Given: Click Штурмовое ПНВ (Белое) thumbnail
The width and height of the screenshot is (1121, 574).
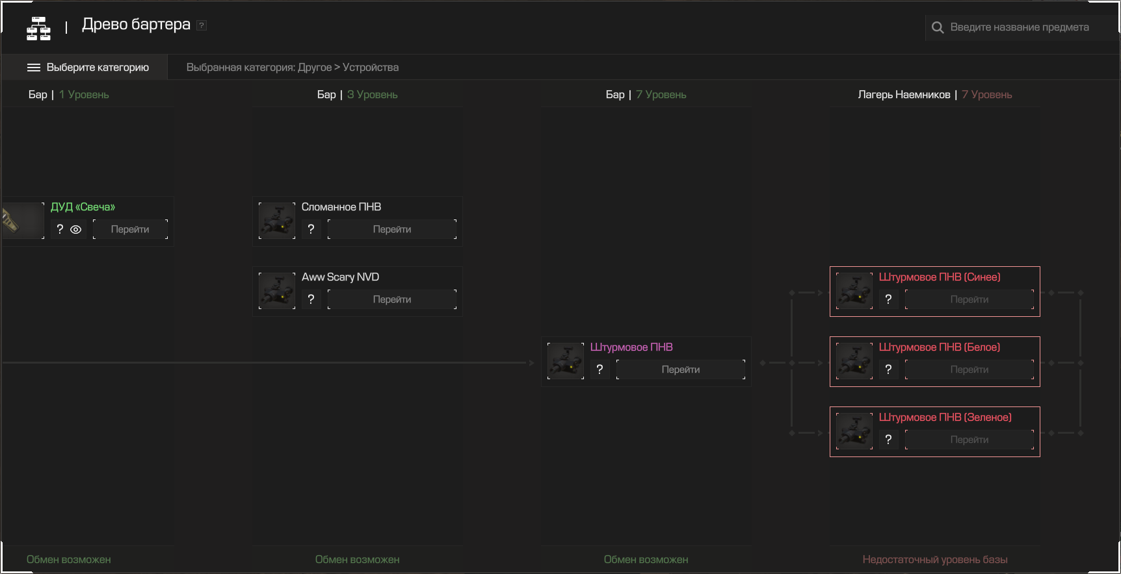Looking at the screenshot, I should point(854,361).
